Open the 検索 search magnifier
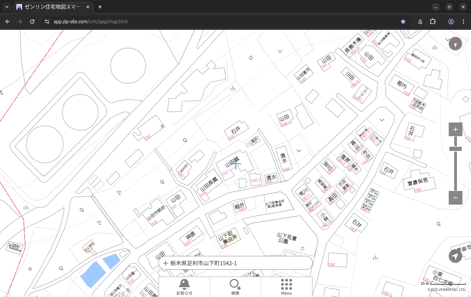 (235, 287)
